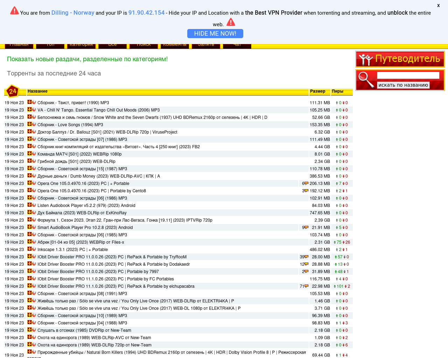Click the IP address 91.90.42.154
The image size is (448, 358).
(146, 13)
